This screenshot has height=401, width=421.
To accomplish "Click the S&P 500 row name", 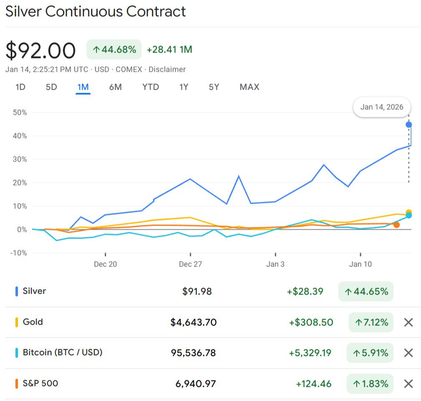I will pos(40,383).
